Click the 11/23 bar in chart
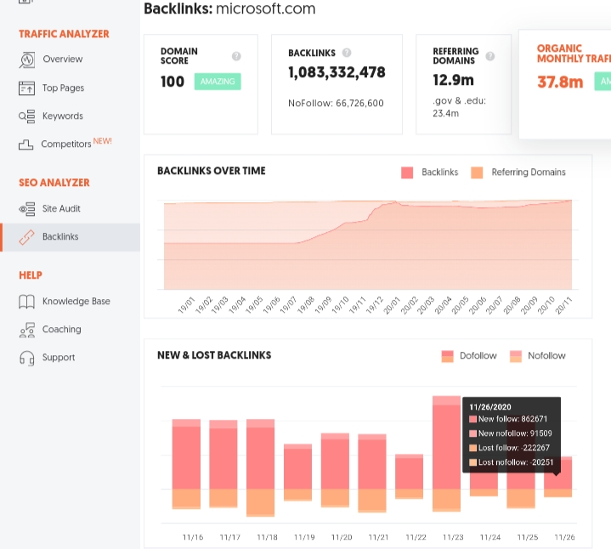The height and width of the screenshot is (549, 611). click(x=446, y=454)
